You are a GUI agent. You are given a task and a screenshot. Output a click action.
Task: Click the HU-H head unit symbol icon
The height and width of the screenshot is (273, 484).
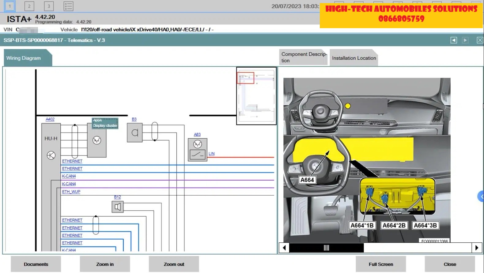click(x=51, y=155)
